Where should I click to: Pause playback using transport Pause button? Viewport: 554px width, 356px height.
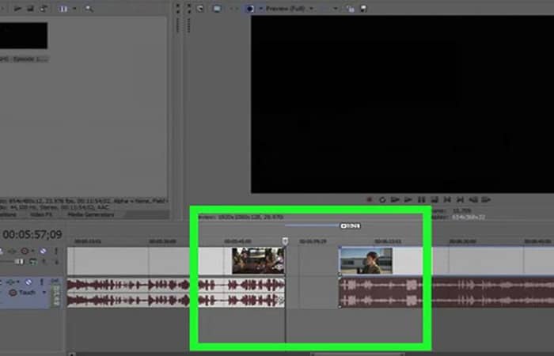pos(421,200)
